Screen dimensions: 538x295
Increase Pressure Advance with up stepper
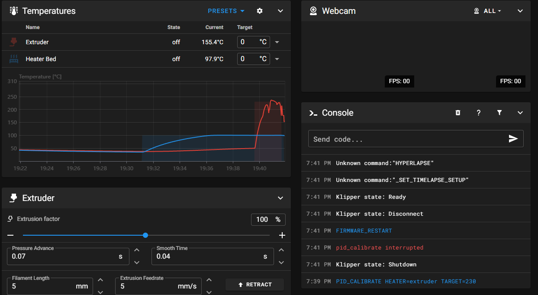click(x=137, y=250)
